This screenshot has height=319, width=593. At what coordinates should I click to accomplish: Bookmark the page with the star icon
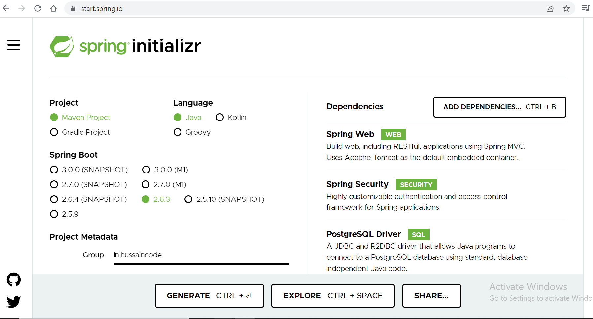click(x=566, y=8)
